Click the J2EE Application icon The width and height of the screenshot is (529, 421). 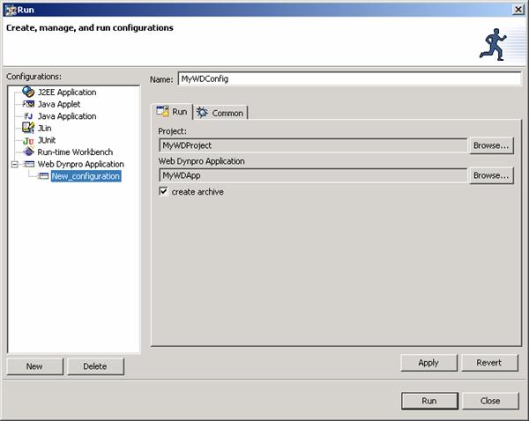coord(28,92)
